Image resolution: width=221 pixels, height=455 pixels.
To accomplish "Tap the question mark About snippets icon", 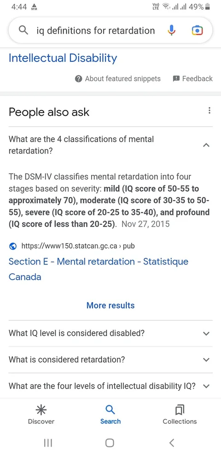I will pos(78,78).
